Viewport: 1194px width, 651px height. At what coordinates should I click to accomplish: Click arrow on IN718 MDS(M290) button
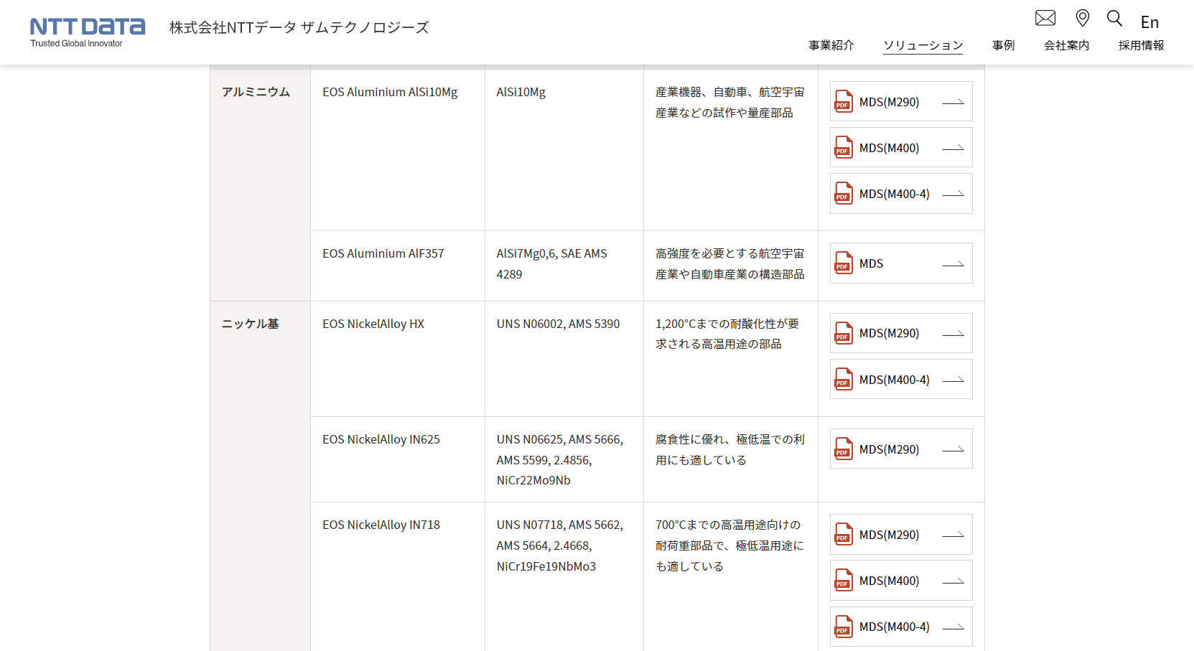(953, 535)
